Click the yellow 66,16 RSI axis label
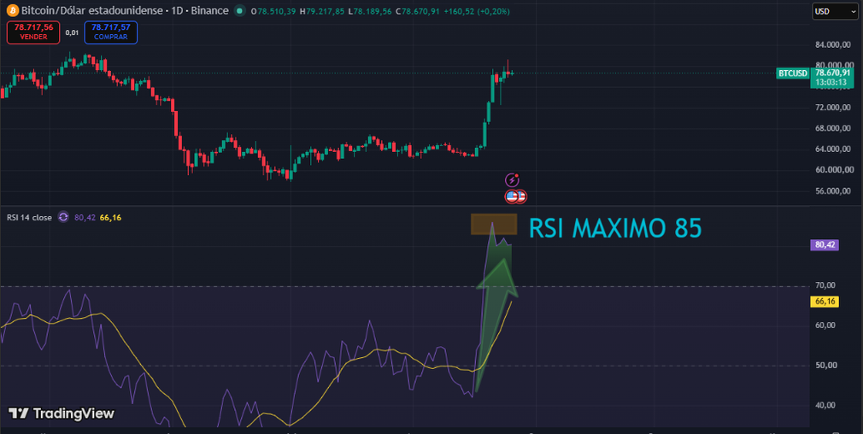The image size is (863, 434). 825,302
